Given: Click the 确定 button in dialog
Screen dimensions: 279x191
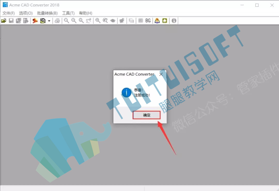Looking at the screenshot, I should tap(146, 115).
